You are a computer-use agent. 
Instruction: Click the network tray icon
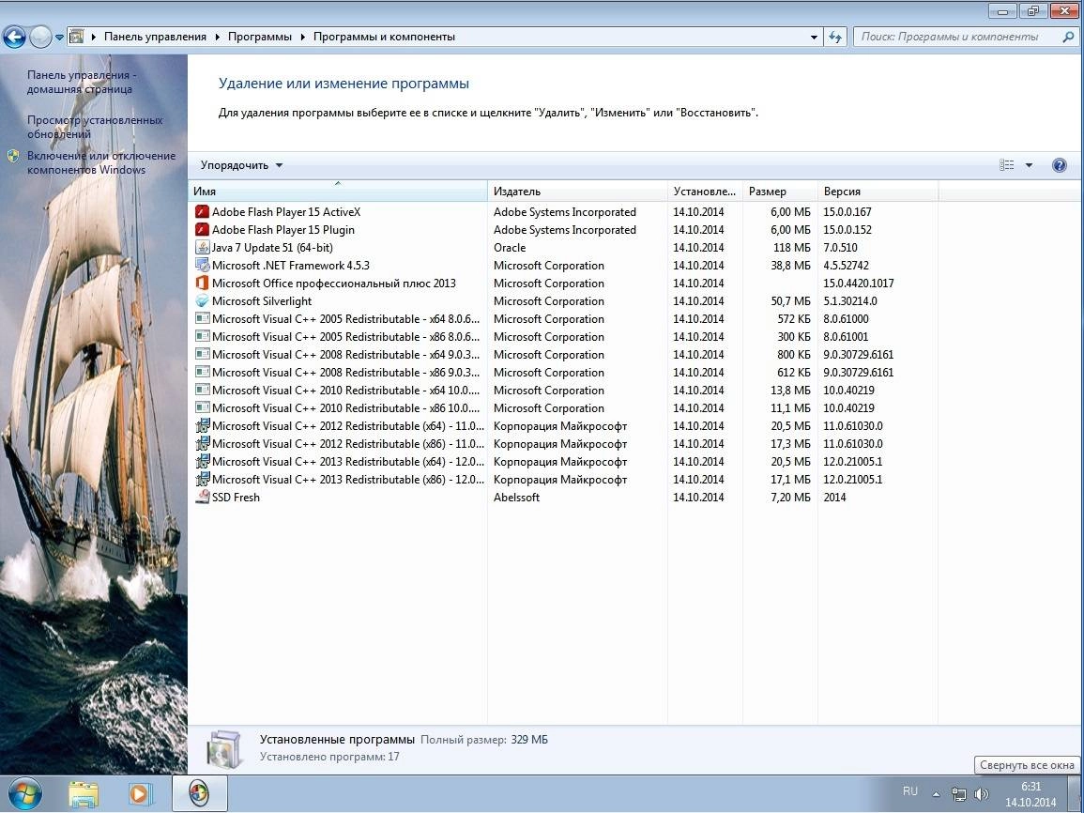pyautogui.click(x=959, y=793)
